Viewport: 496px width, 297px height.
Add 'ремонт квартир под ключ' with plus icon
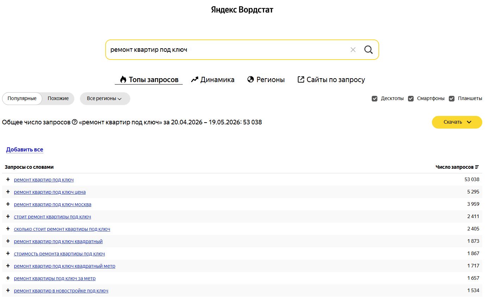8,179
